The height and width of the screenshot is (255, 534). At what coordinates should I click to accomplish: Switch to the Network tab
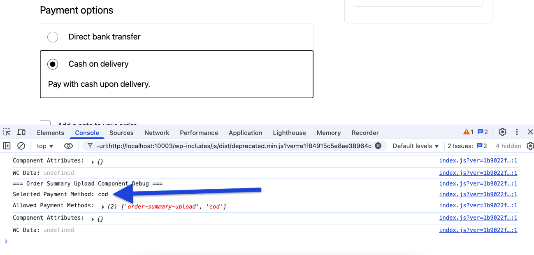coord(157,132)
